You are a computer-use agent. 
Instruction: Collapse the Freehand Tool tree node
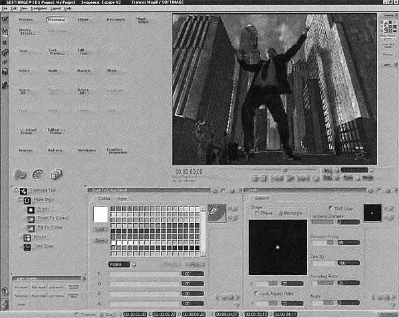[15, 191]
